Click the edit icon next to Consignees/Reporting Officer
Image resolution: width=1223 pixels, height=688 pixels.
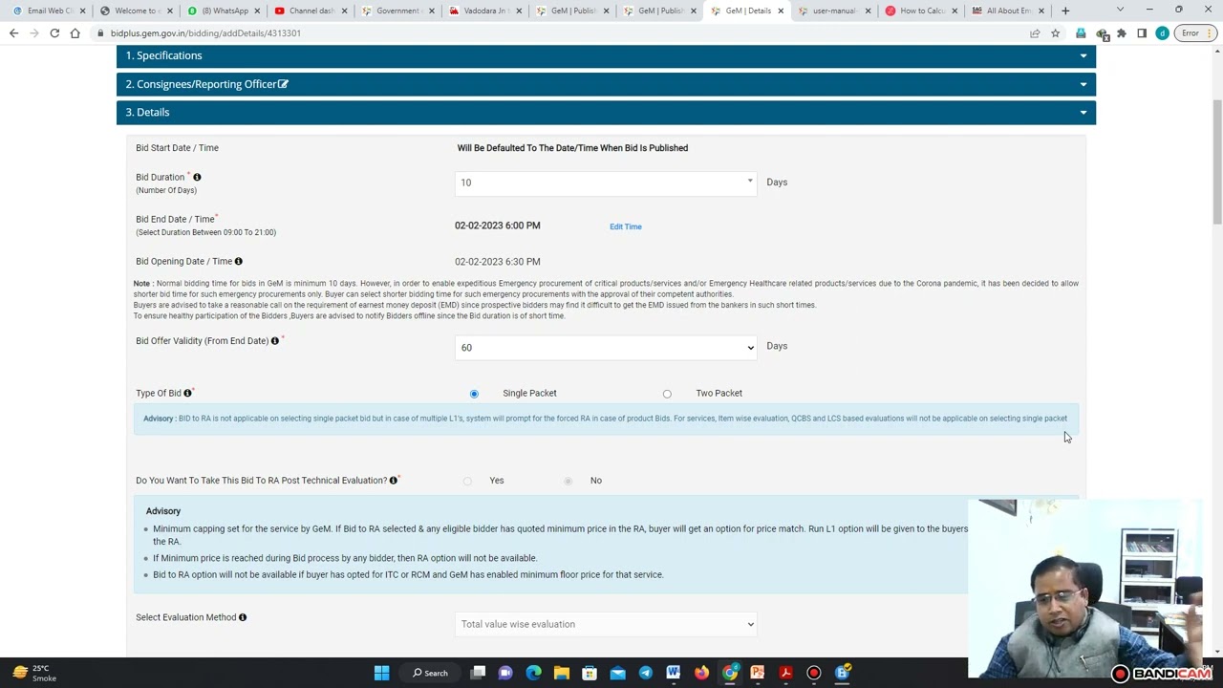pos(283,84)
